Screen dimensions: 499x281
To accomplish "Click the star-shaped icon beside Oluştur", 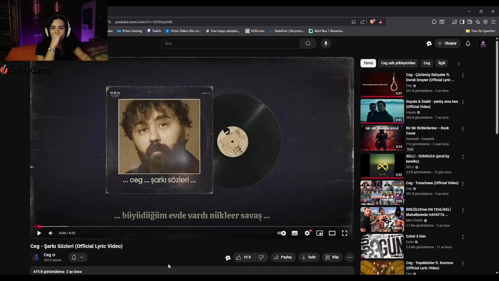I will [x=429, y=43].
